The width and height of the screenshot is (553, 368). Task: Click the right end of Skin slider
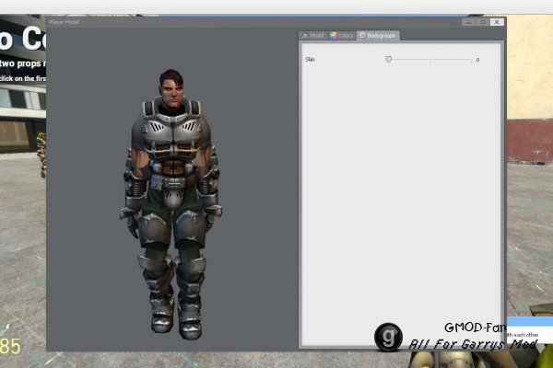pos(470,60)
